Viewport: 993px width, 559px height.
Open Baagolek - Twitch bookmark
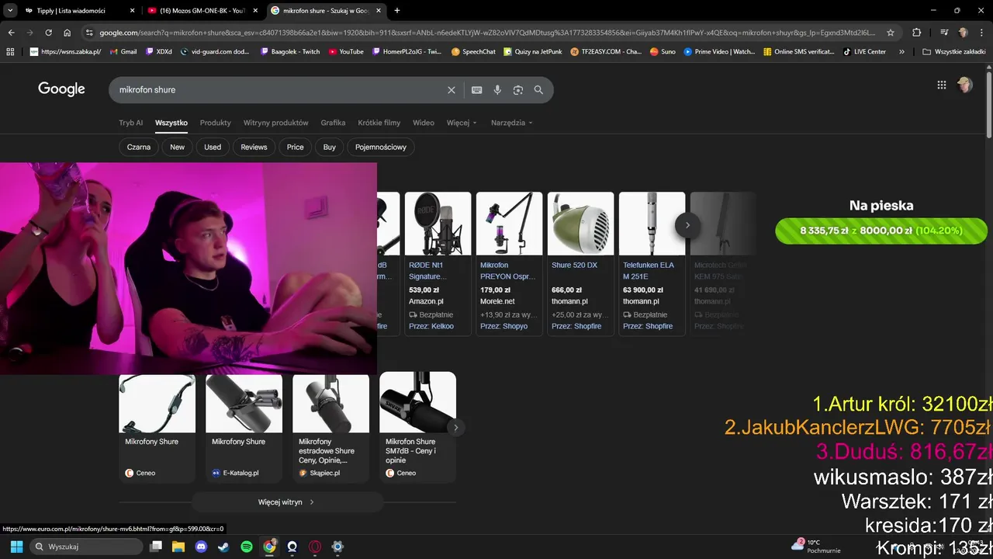pos(290,52)
